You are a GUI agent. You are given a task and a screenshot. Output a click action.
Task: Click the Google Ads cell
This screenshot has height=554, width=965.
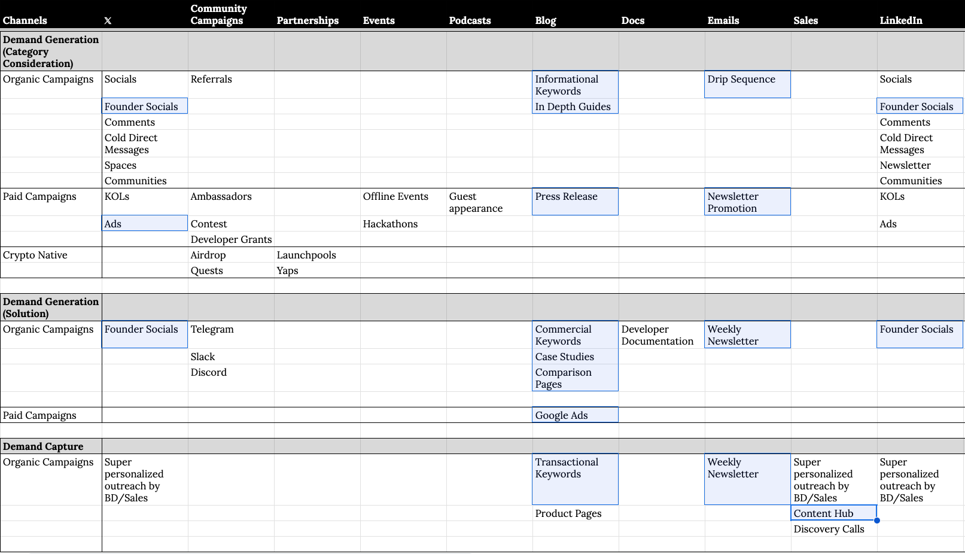point(576,415)
